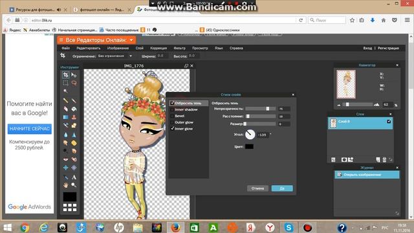414x233 pixels.
Task: Zoom in with large mountains icon in Navigator
Action: [x=376, y=105]
